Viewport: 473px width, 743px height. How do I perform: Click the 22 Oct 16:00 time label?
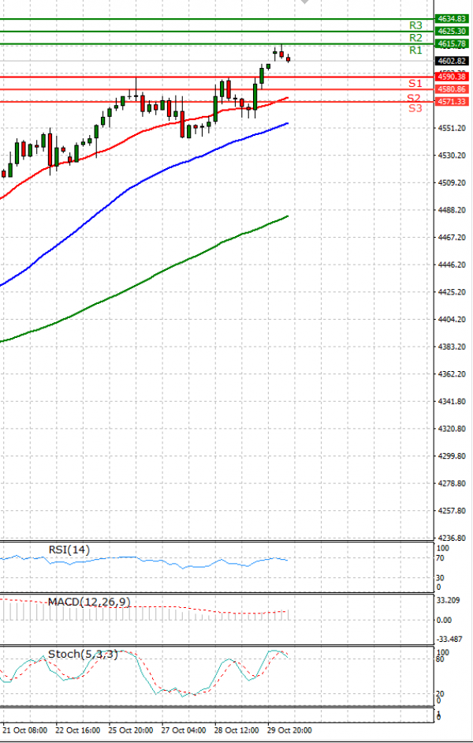[77, 730]
